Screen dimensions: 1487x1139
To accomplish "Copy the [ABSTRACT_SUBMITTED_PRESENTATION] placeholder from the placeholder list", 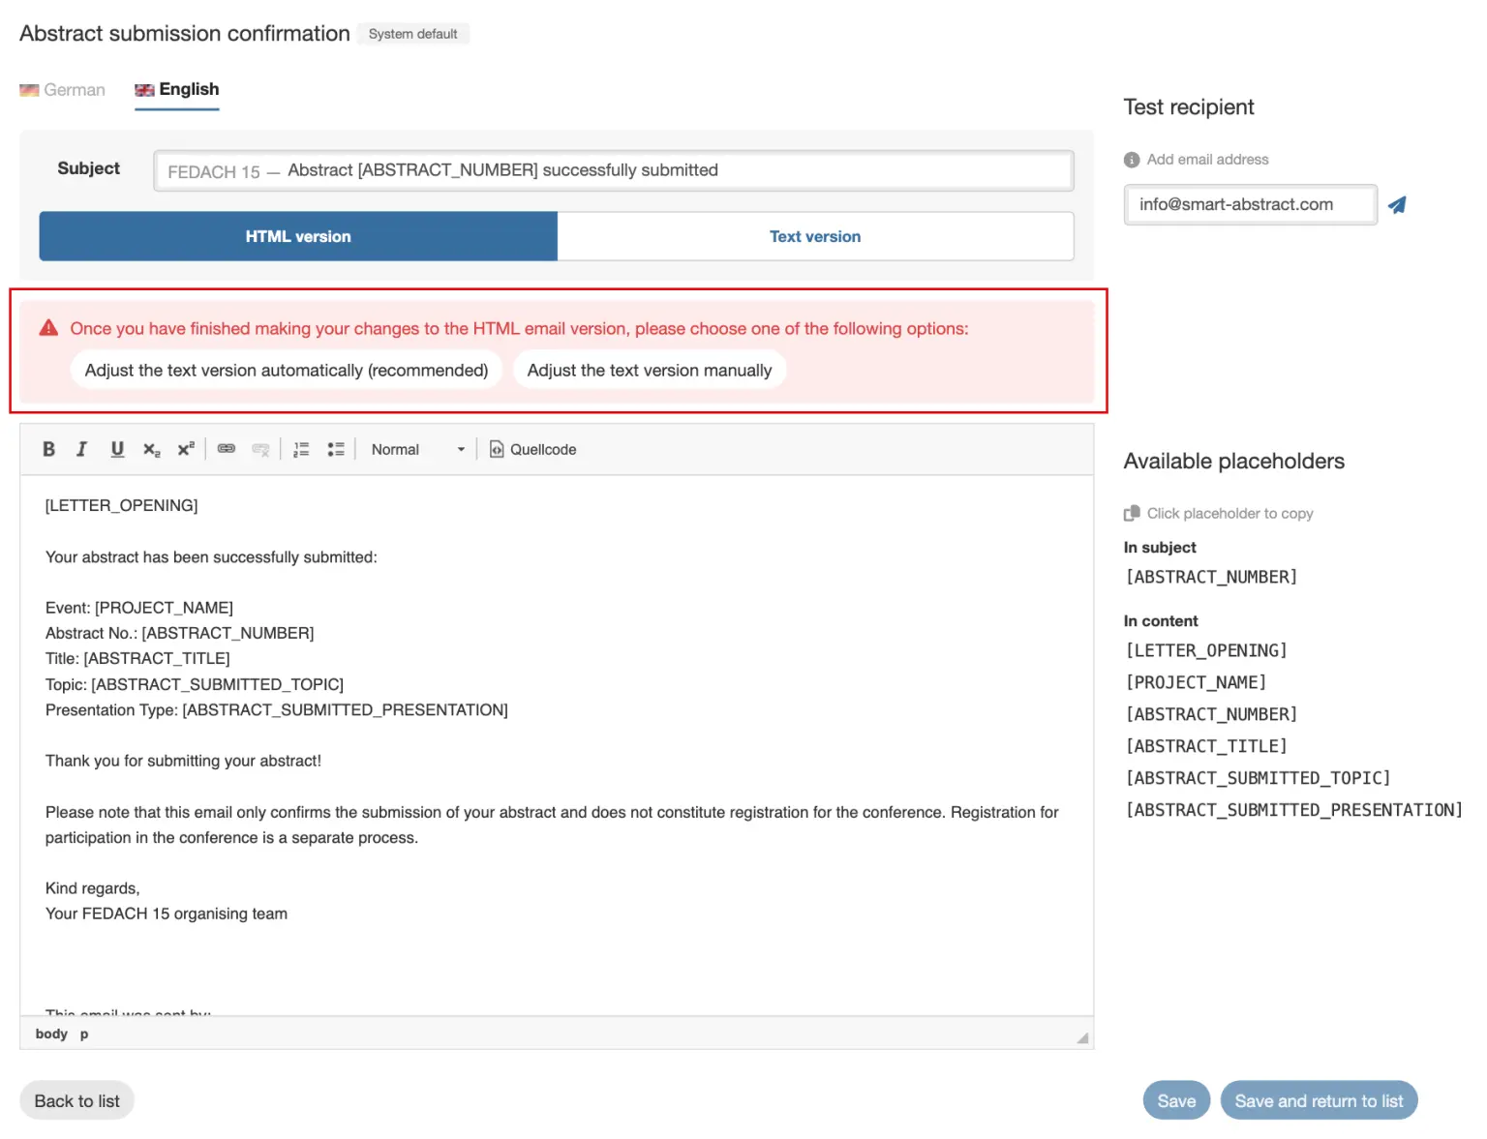I will pyautogui.click(x=1293, y=811).
